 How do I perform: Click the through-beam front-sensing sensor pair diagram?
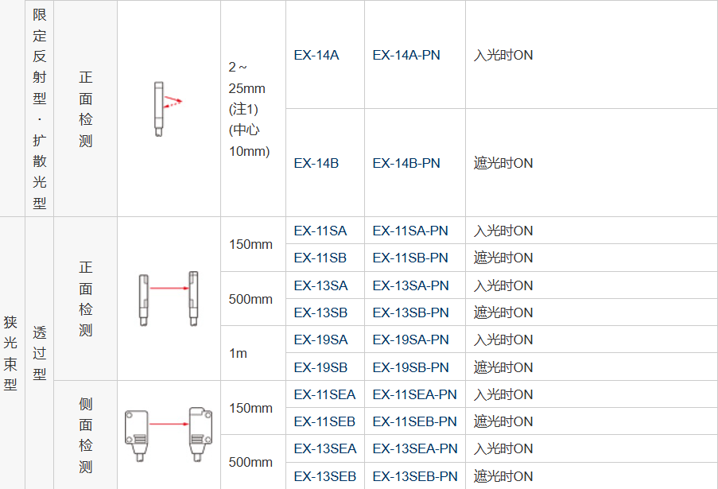pyautogui.click(x=169, y=299)
